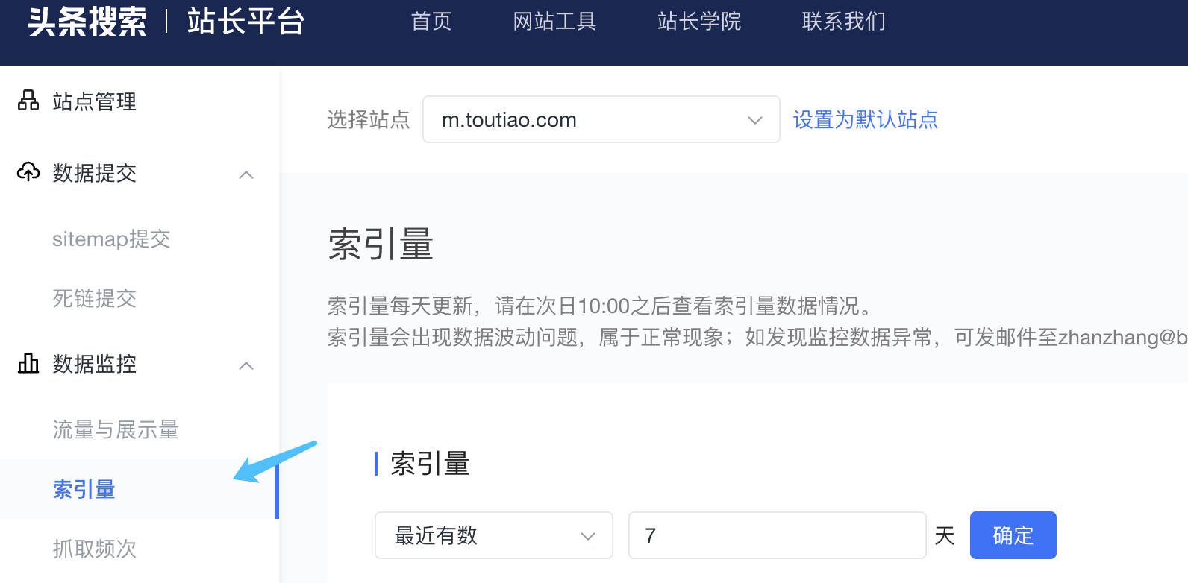Click the 确定 button
This screenshot has width=1188, height=583.
(x=1013, y=535)
